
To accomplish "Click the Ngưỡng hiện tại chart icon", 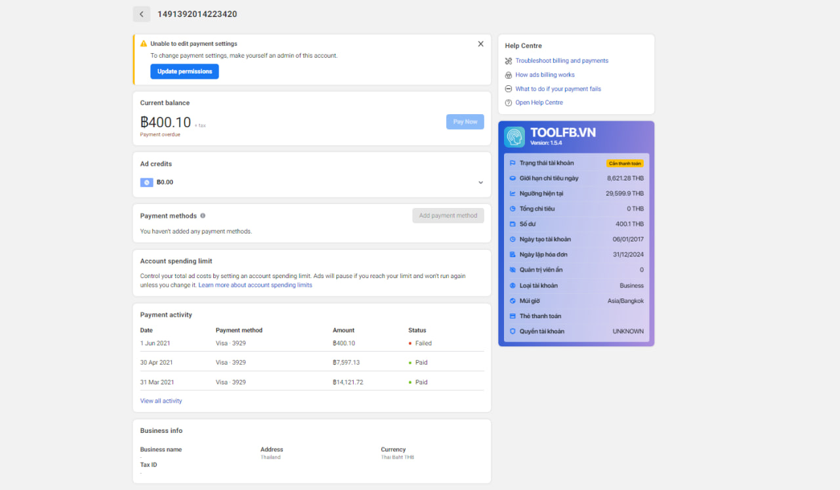I will click(513, 194).
